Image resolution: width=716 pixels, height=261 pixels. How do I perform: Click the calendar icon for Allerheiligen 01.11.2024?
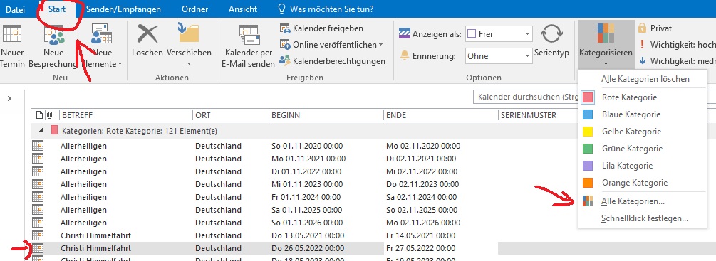tap(38, 197)
